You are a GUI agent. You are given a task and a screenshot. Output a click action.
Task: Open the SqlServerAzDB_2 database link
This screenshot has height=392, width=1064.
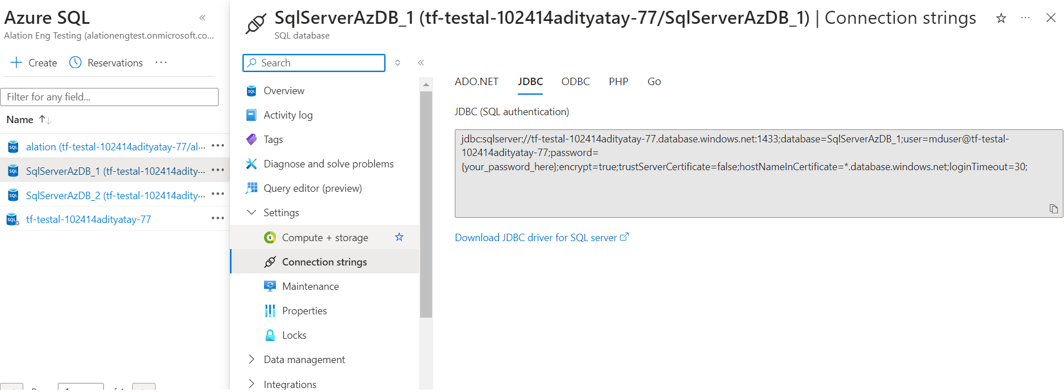tap(115, 196)
